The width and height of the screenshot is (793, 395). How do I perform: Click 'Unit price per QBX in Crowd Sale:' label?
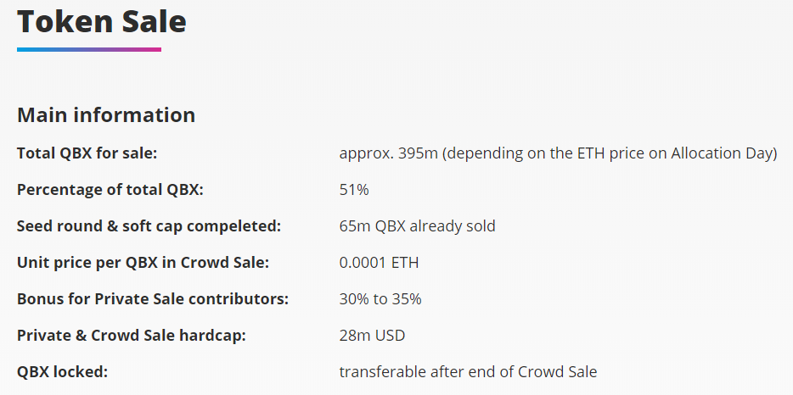[x=143, y=263]
